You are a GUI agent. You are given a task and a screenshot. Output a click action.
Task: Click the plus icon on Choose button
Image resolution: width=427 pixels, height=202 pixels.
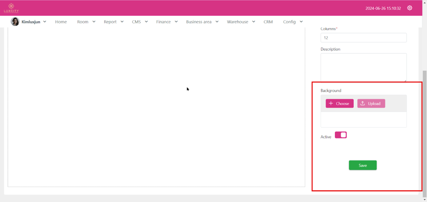point(331,103)
